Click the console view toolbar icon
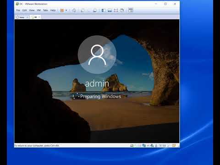 click(x=131, y=10)
